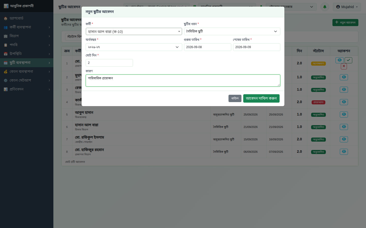Click the বাতিল cancel button
The width and height of the screenshot is (366, 228).
(x=235, y=98)
